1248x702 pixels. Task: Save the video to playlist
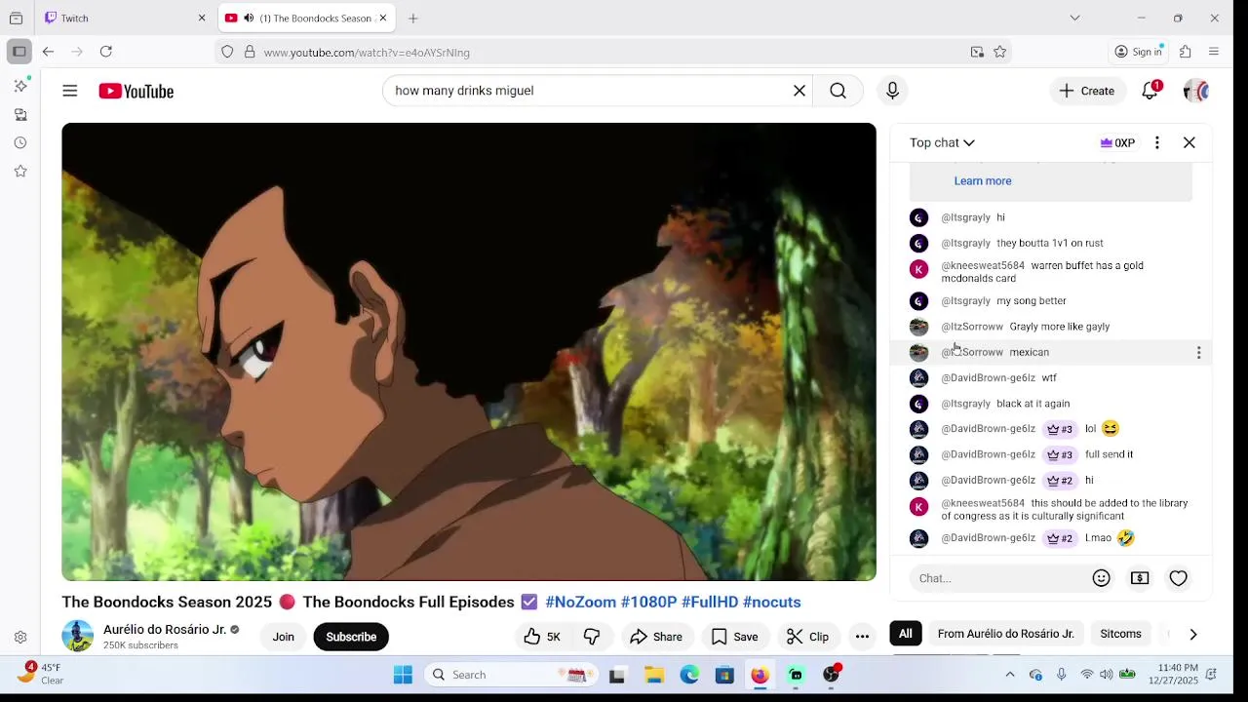(x=734, y=637)
